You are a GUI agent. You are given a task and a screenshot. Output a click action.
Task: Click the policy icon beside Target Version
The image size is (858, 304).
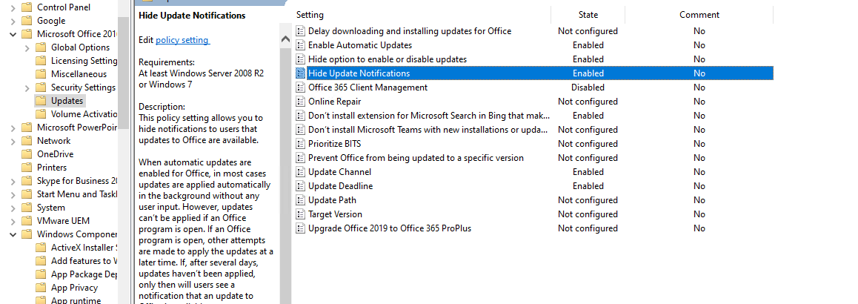(301, 214)
